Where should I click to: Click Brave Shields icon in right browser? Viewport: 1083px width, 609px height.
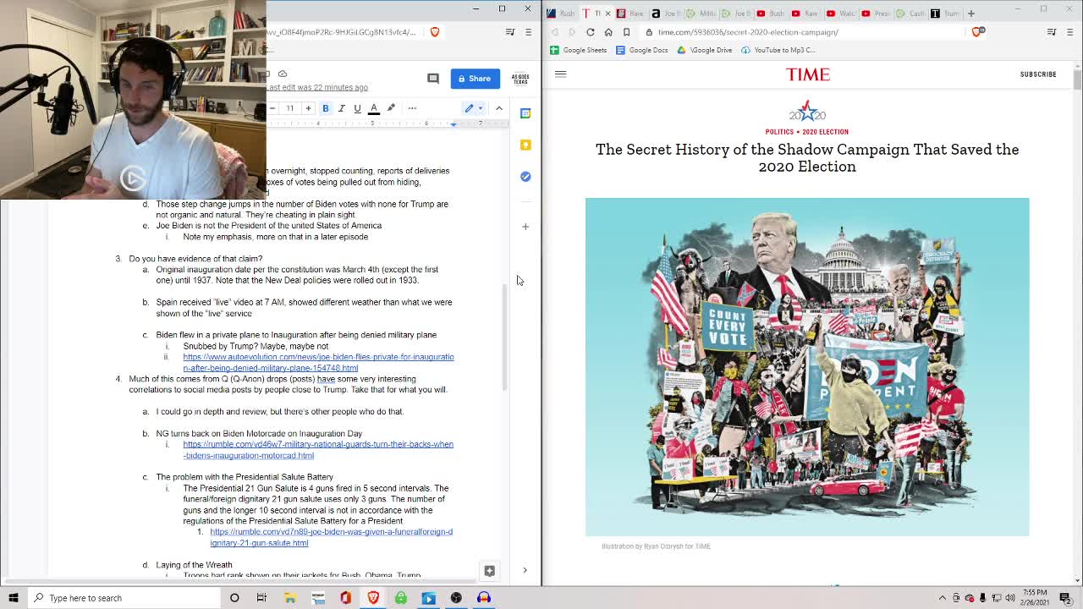pos(977,32)
